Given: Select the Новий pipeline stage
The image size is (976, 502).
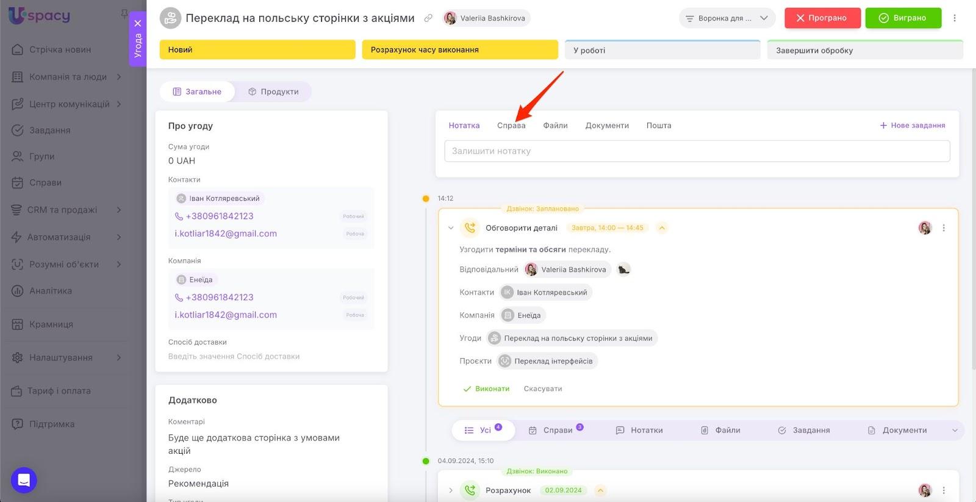Looking at the screenshot, I should tap(257, 50).
